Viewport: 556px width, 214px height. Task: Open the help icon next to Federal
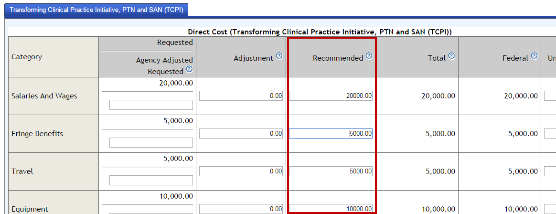tap(534, 56)
